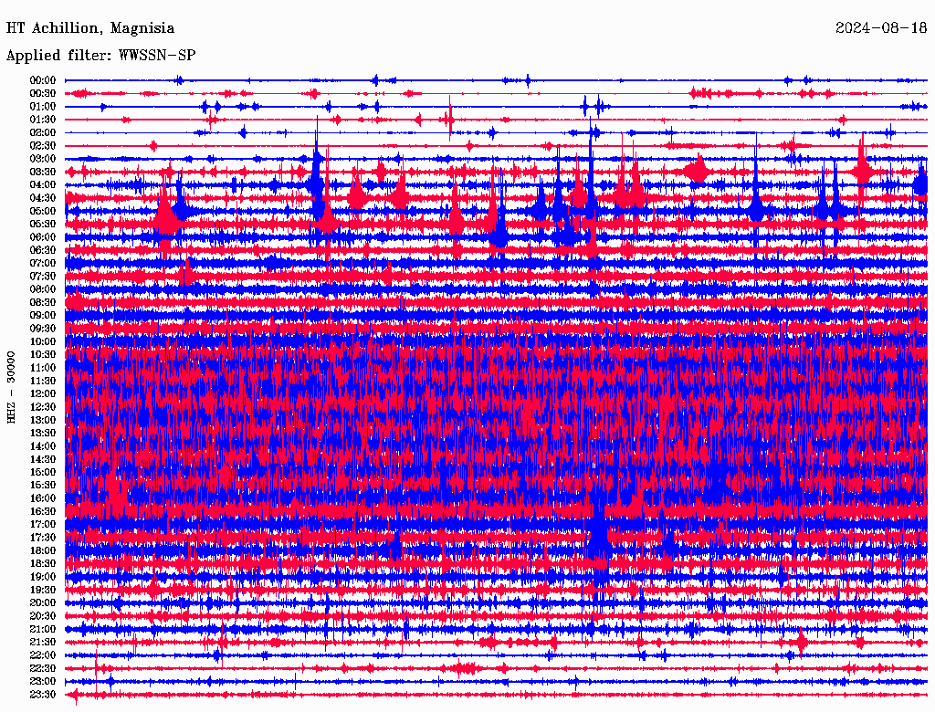Select the 07:00 time label
Image resolution: width=935 pixels, height=712 pixels.
coord(42,263)
